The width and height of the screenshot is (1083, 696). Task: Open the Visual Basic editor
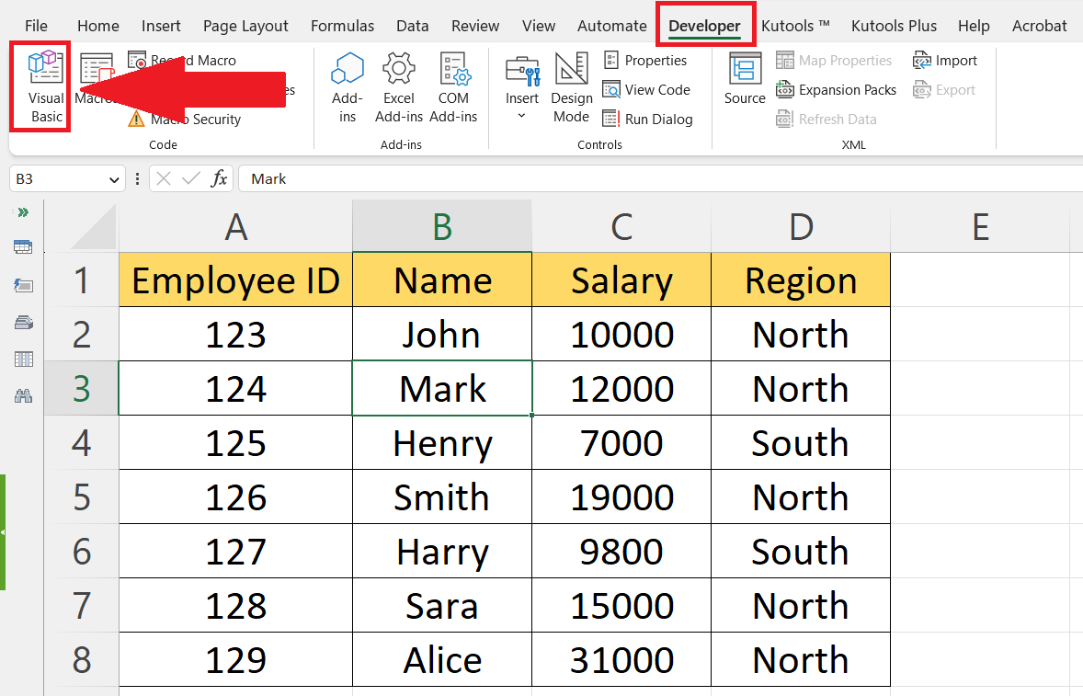coord(39,86)
